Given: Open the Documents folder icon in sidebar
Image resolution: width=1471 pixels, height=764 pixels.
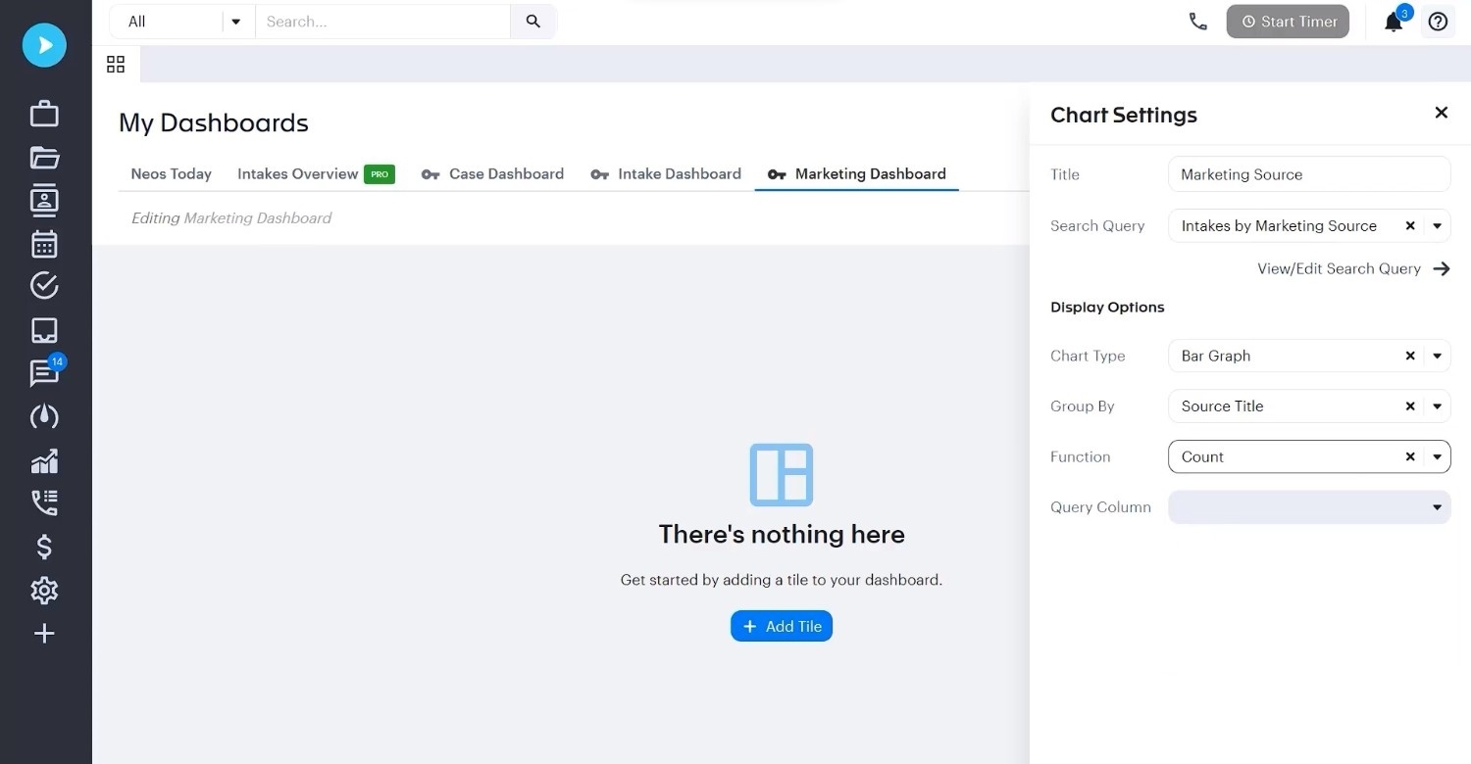Looking at the screenshot, I should point(44,157).
